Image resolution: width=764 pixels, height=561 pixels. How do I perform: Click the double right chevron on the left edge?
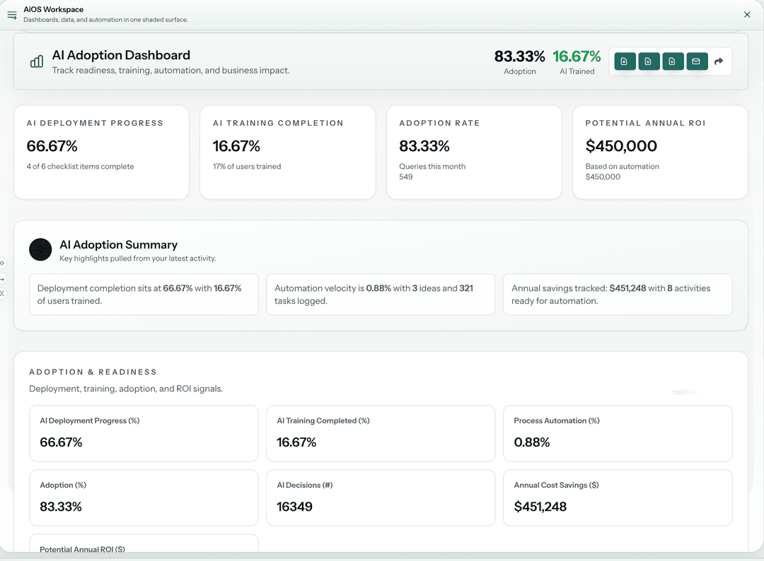(x=2, y=264)
